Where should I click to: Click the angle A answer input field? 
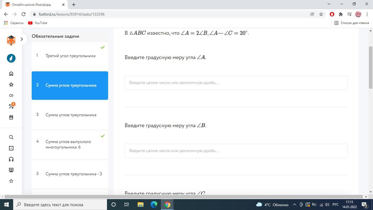click(x=236, y=83)
